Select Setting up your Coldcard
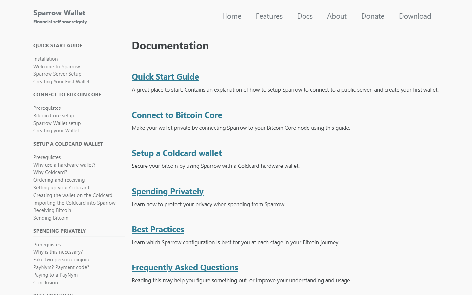Screen dimensions: 472x295 [61, 188]
